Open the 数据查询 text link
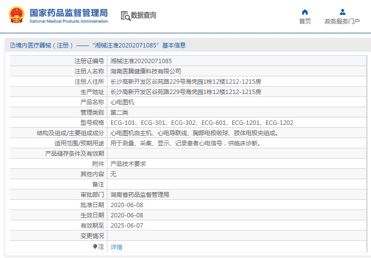The image size is (371, 258). pyautogui.click(x=144, y=16)
